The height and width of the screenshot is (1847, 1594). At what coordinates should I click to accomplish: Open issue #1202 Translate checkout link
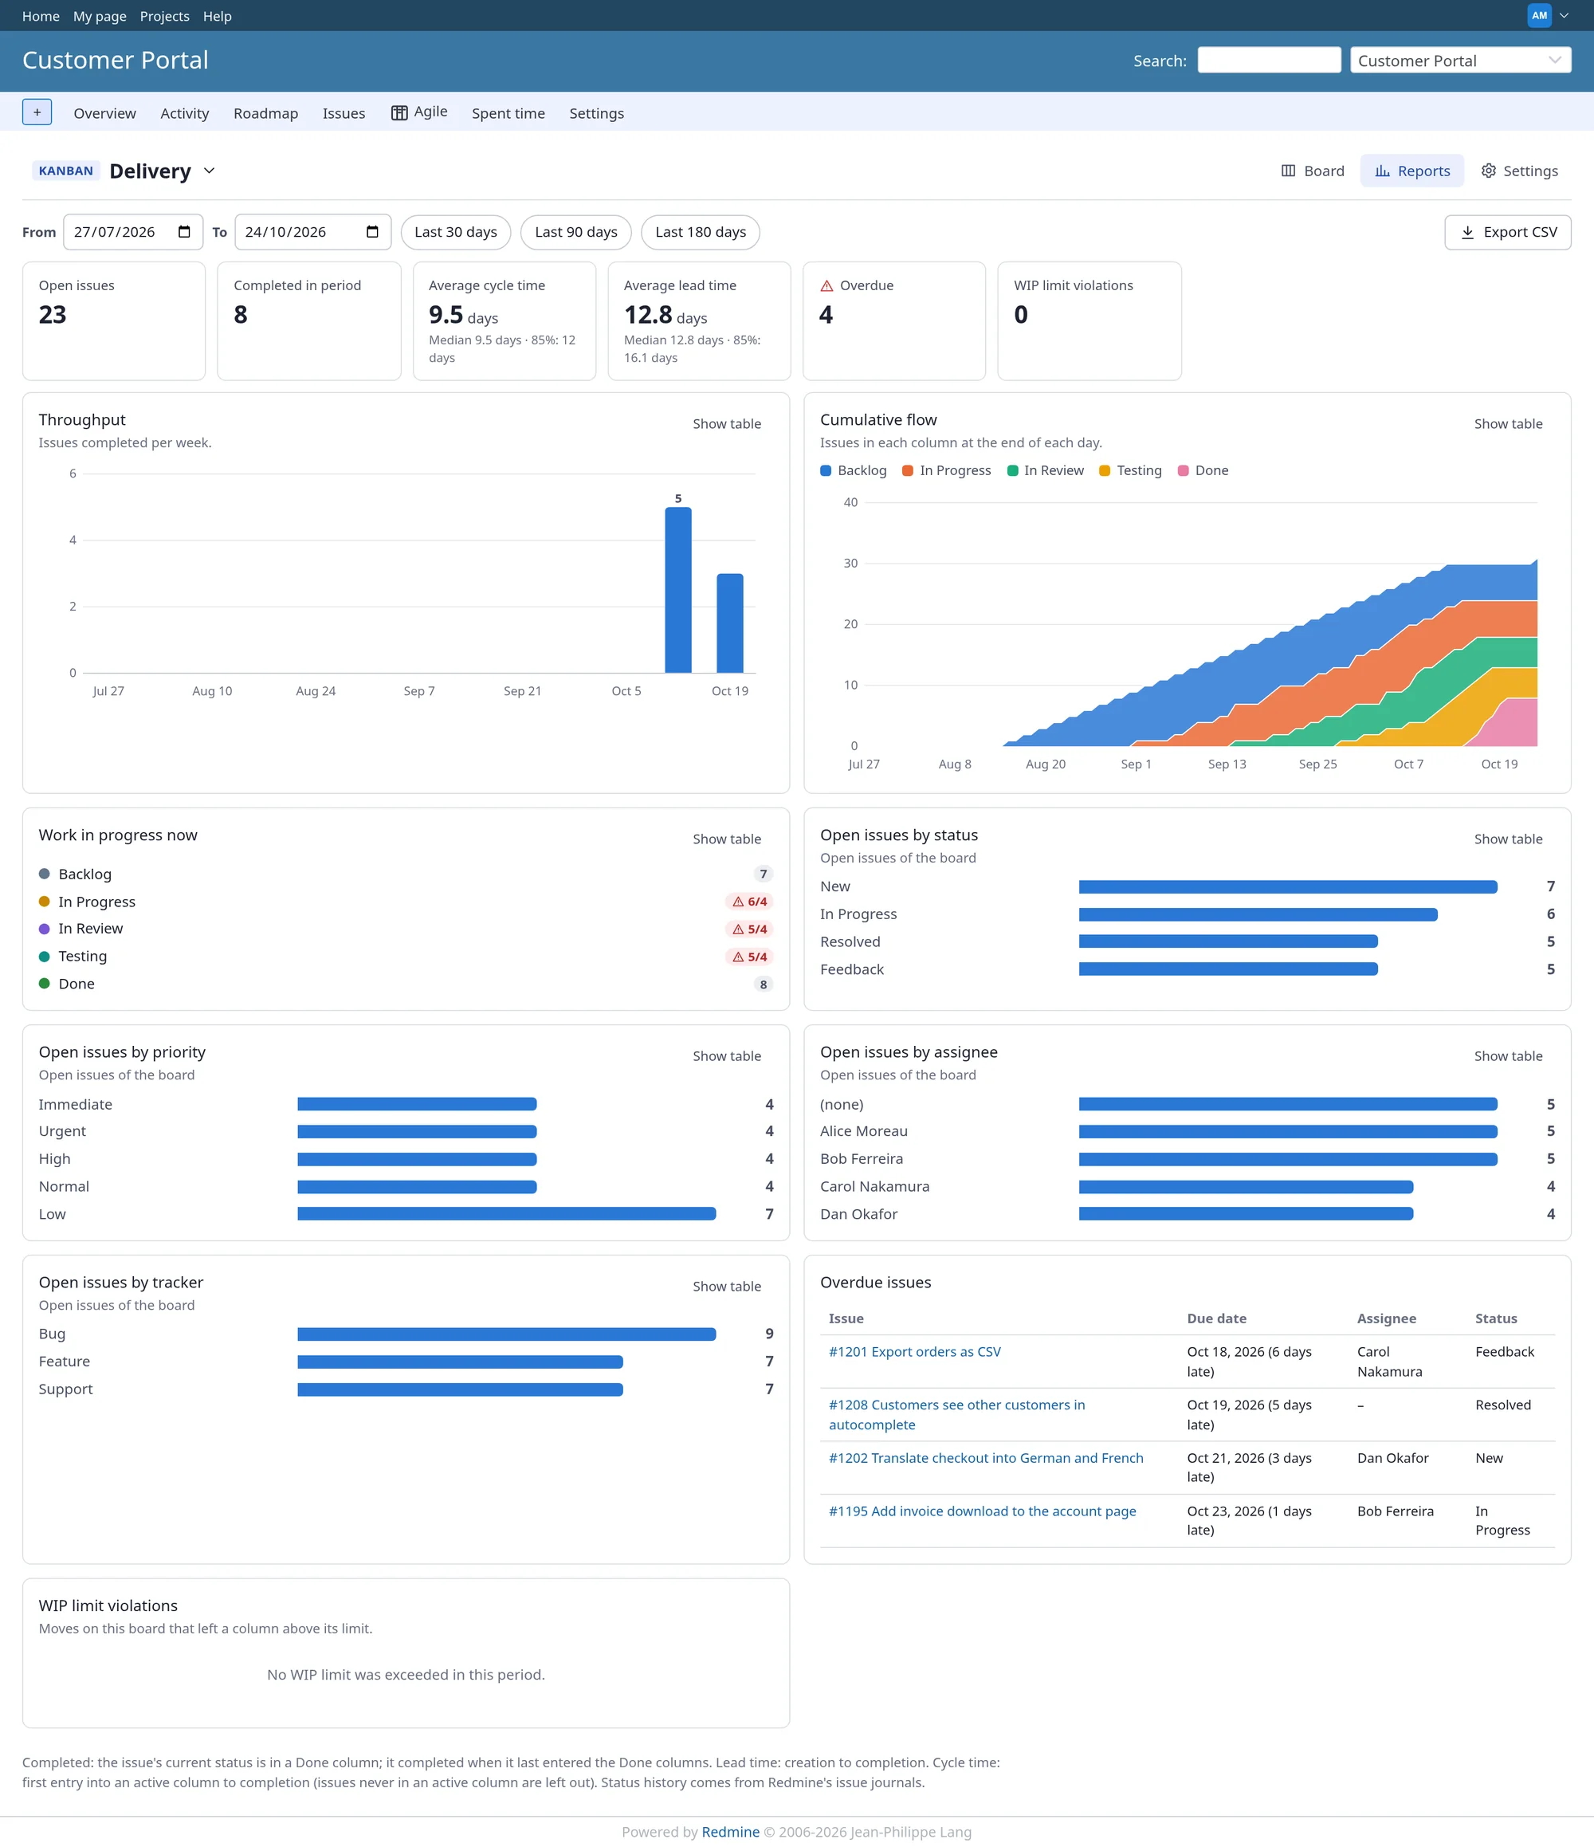coord(985,1457)
